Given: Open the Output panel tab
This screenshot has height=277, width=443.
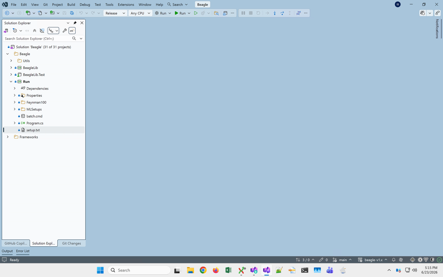Looking at the screenshot, I should click(x=7, y=251).
